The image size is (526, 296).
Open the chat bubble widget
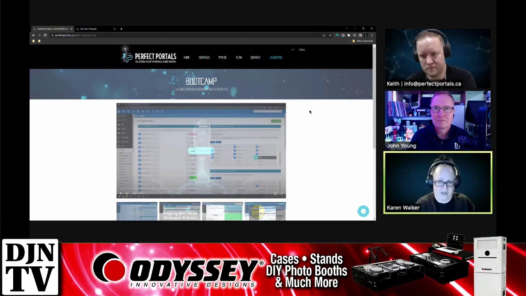point(363,211)
